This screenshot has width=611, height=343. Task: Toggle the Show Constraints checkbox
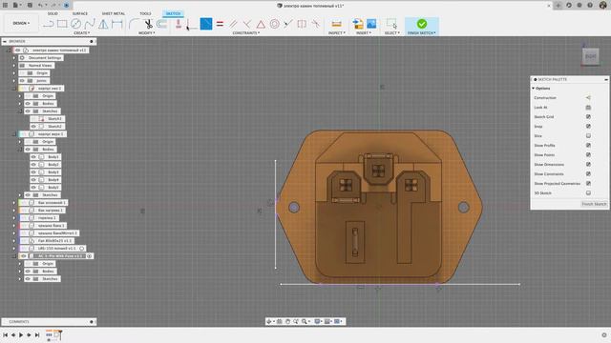pos(588,173)
